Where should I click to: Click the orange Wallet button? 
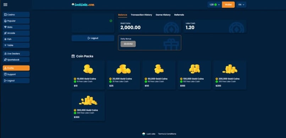pos(228,5)
